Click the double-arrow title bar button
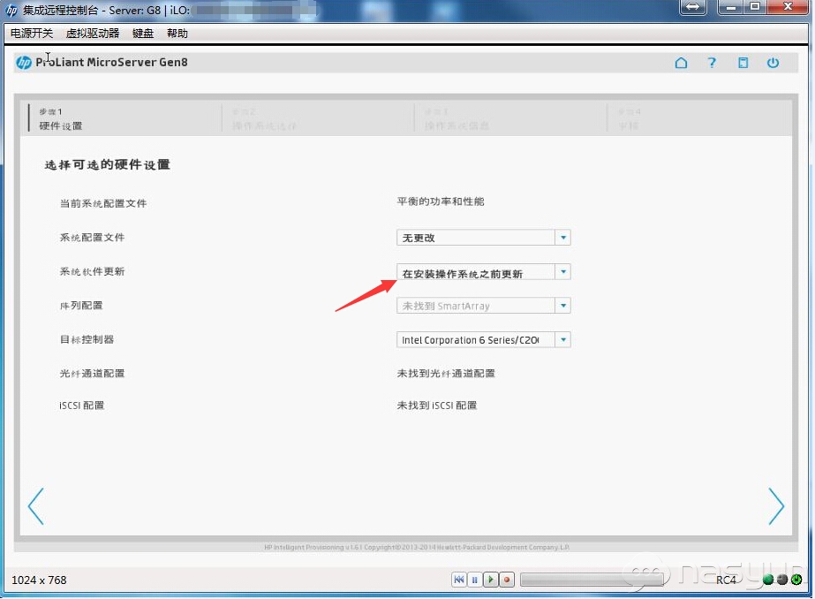 693,7
